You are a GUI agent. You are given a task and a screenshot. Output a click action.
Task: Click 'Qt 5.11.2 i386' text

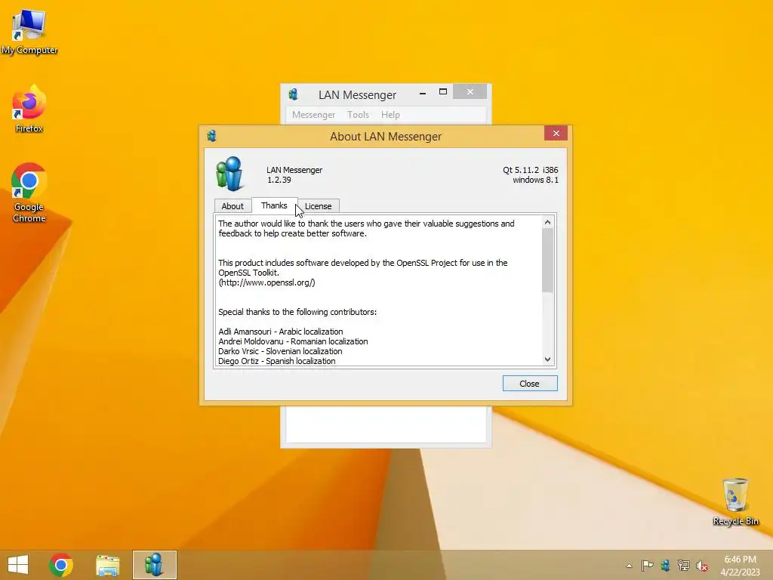pyautogui.click(x=531, y=170)
